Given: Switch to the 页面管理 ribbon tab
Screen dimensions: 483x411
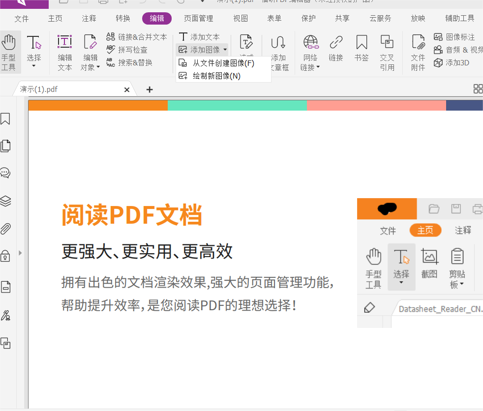Looking at the screenshot, I should [198, 18].
